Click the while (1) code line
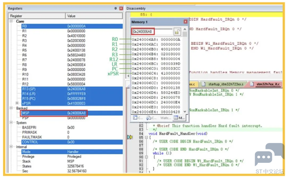The width and height of the screenshot is (288, 178). tap(162, 153)
